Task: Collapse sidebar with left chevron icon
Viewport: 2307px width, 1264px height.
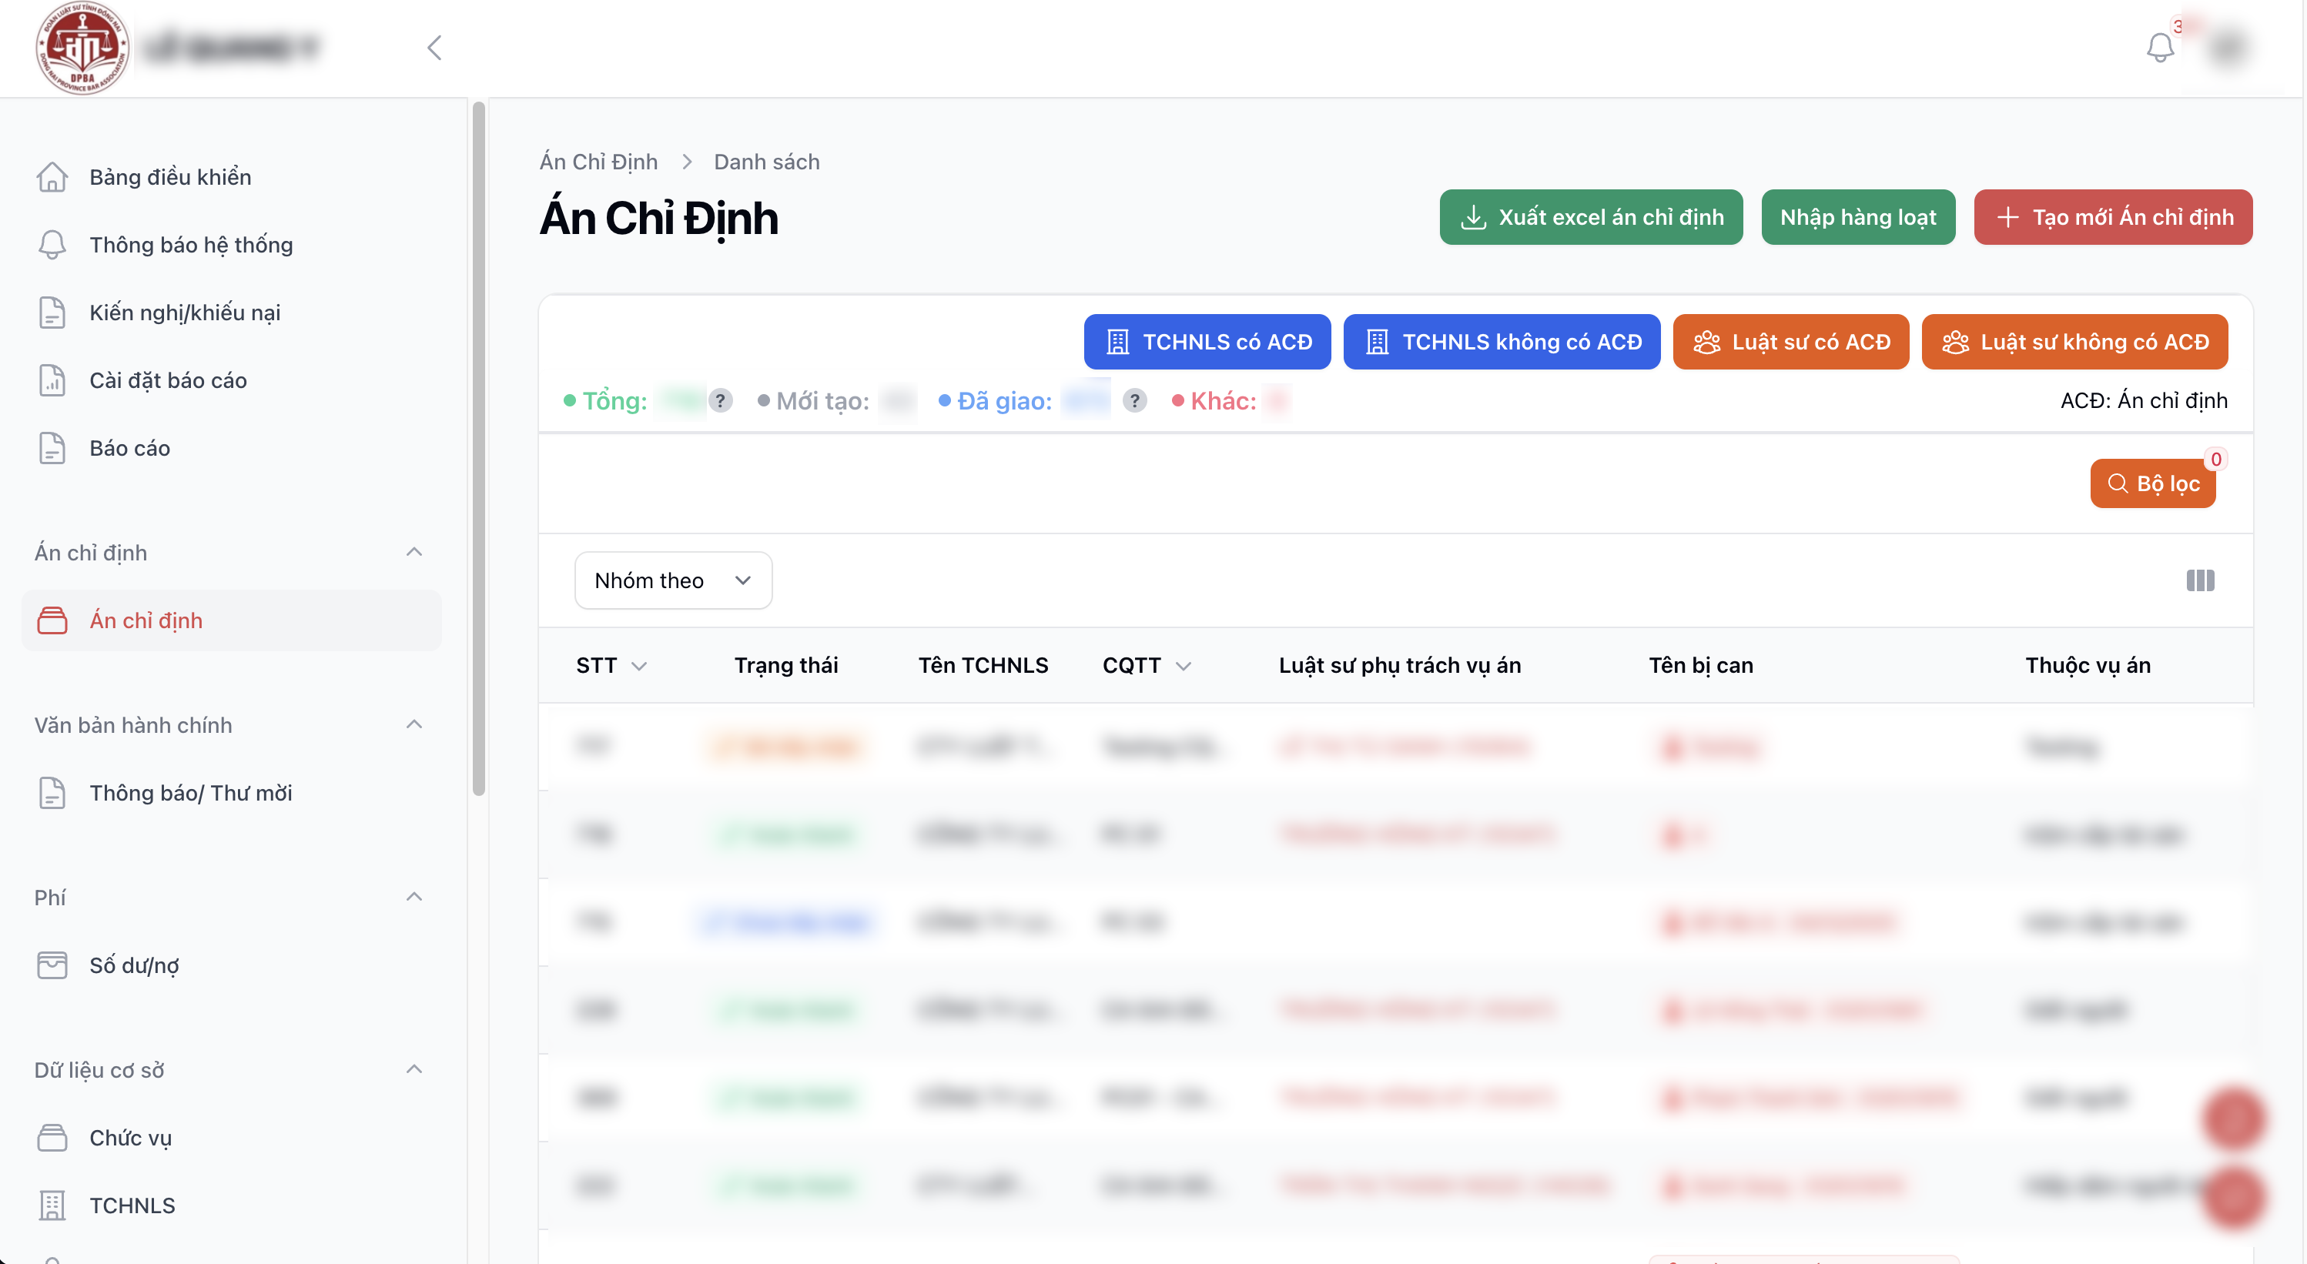Action: click(435, 48)
